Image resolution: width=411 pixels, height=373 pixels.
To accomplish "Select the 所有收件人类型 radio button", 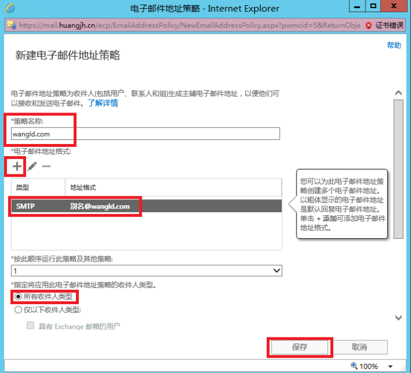I will [x=18, y=297].
